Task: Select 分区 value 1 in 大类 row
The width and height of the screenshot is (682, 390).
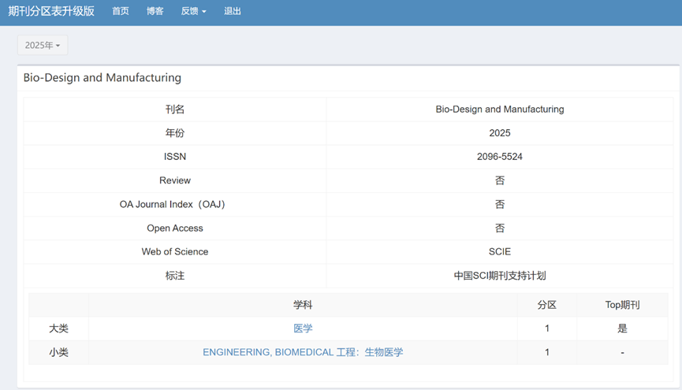Action: pos(546,329)
